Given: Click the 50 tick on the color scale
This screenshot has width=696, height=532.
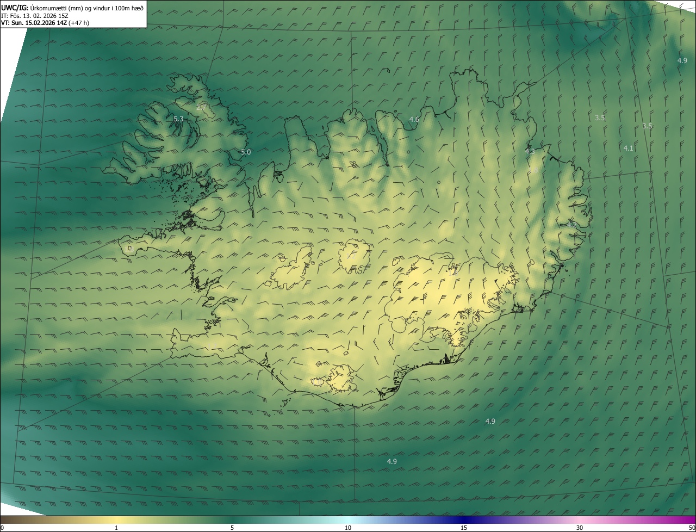Looking at the screenshot, I should pyautogui.click(x=692, y=528).
